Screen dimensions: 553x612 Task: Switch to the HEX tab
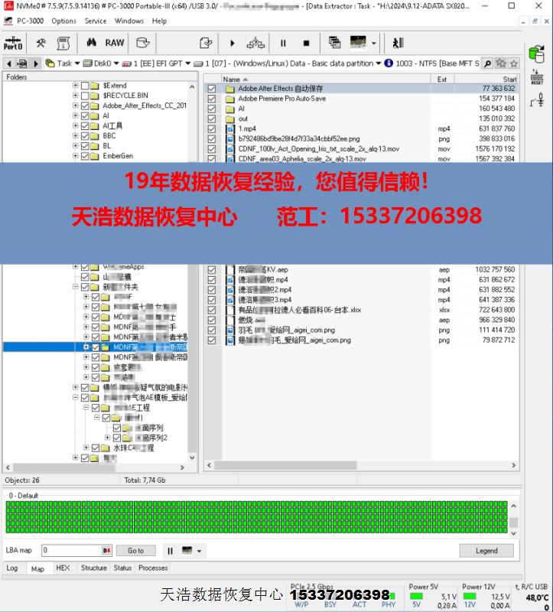[x=63, y=568]
